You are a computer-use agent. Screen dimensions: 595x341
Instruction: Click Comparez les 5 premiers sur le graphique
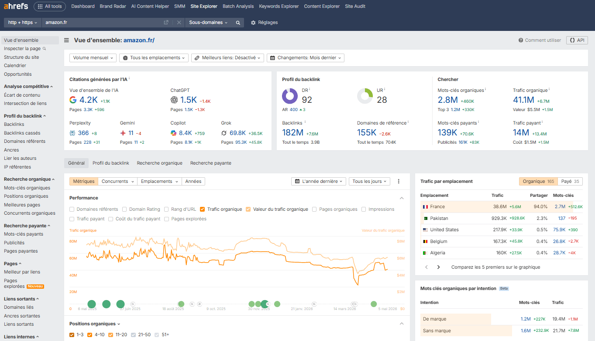tap(496, 267)
